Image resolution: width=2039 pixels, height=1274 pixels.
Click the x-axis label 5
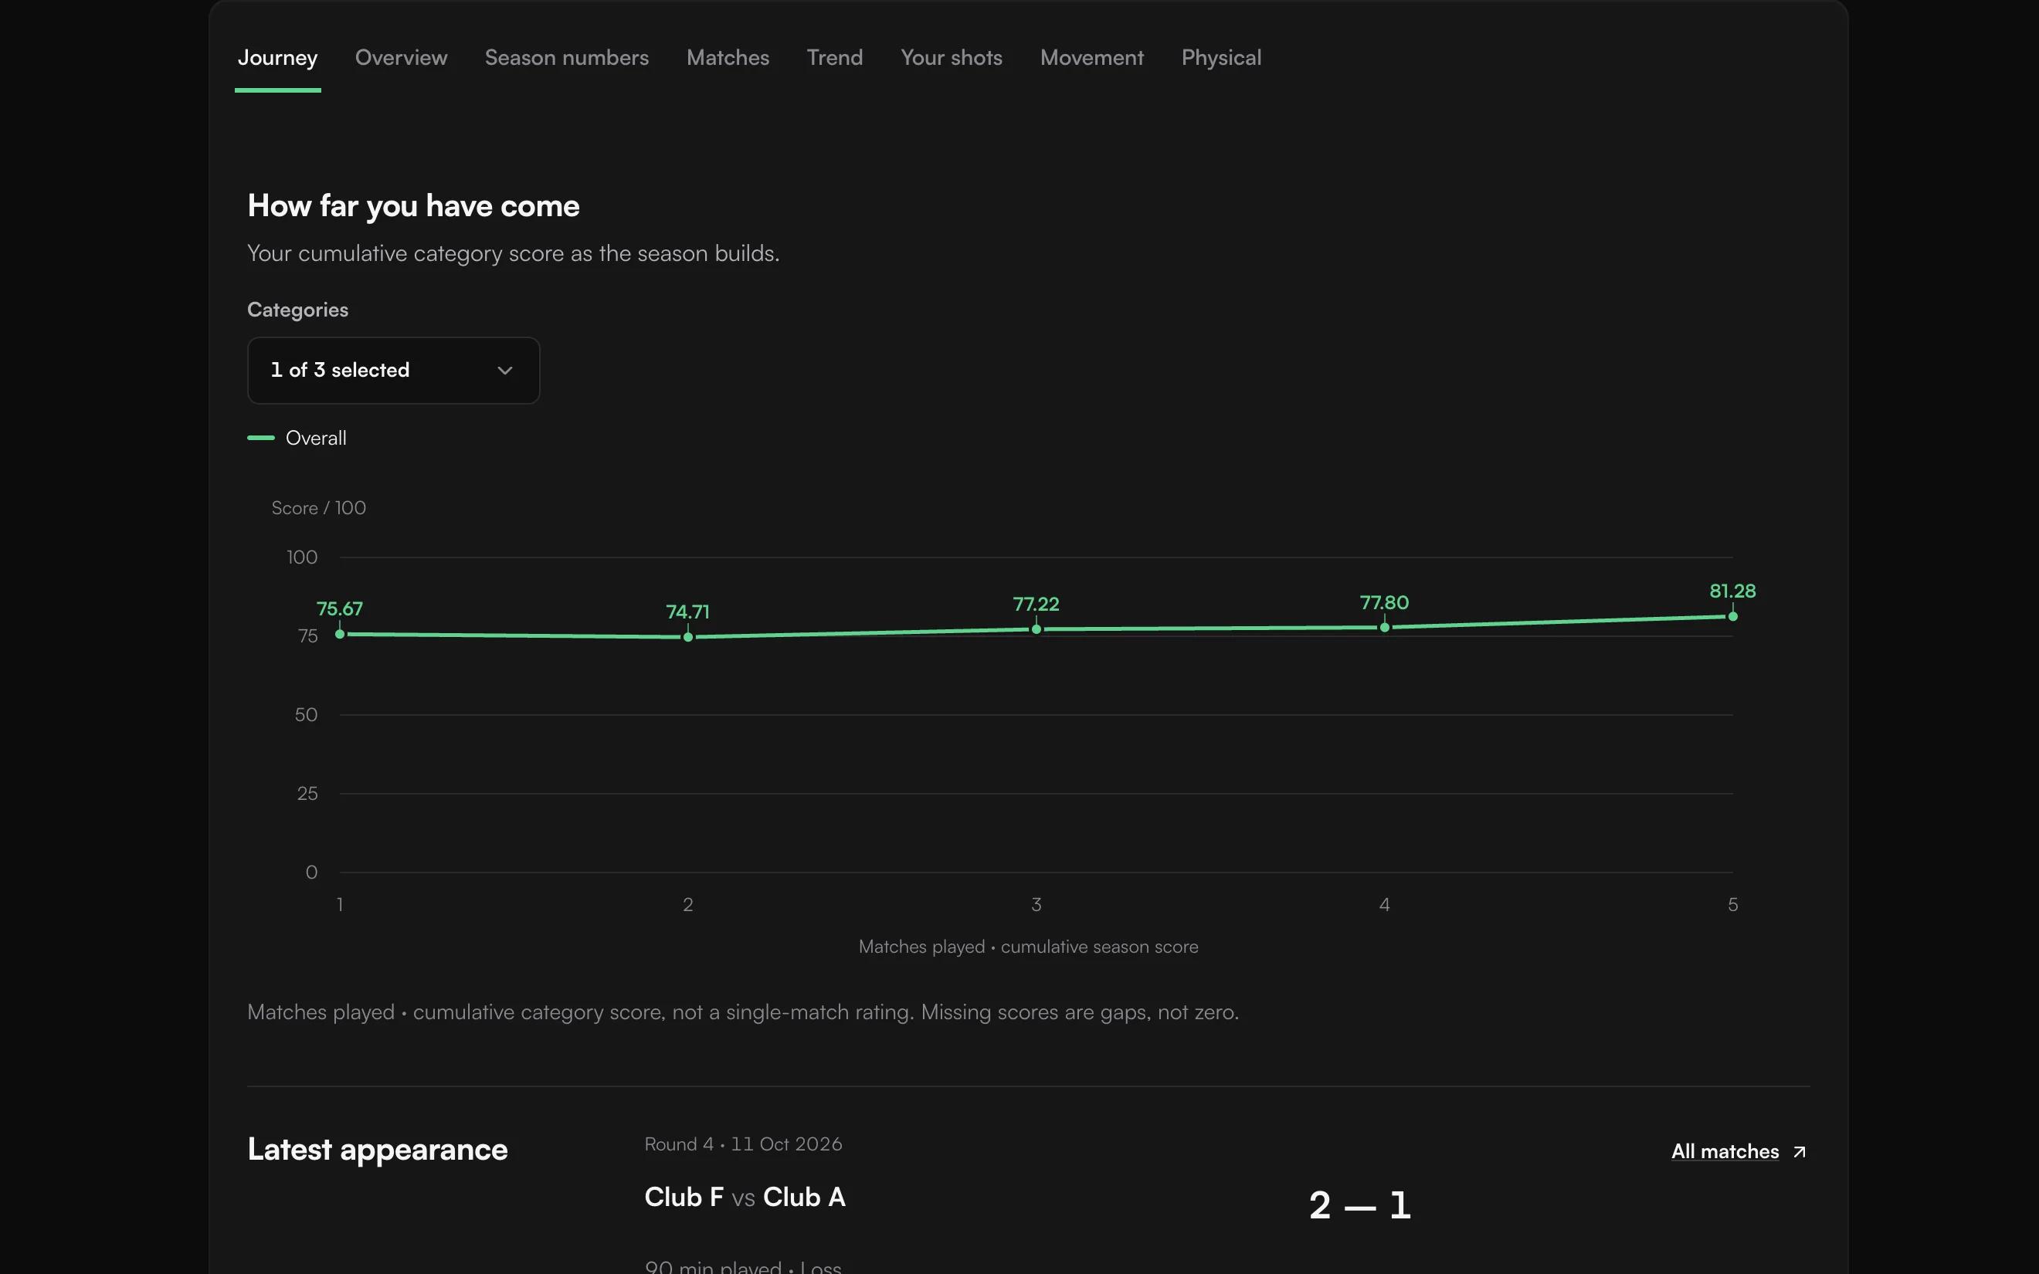click(1733, 905)
